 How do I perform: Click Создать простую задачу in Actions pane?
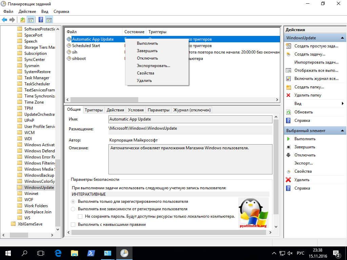coord(316,46)
